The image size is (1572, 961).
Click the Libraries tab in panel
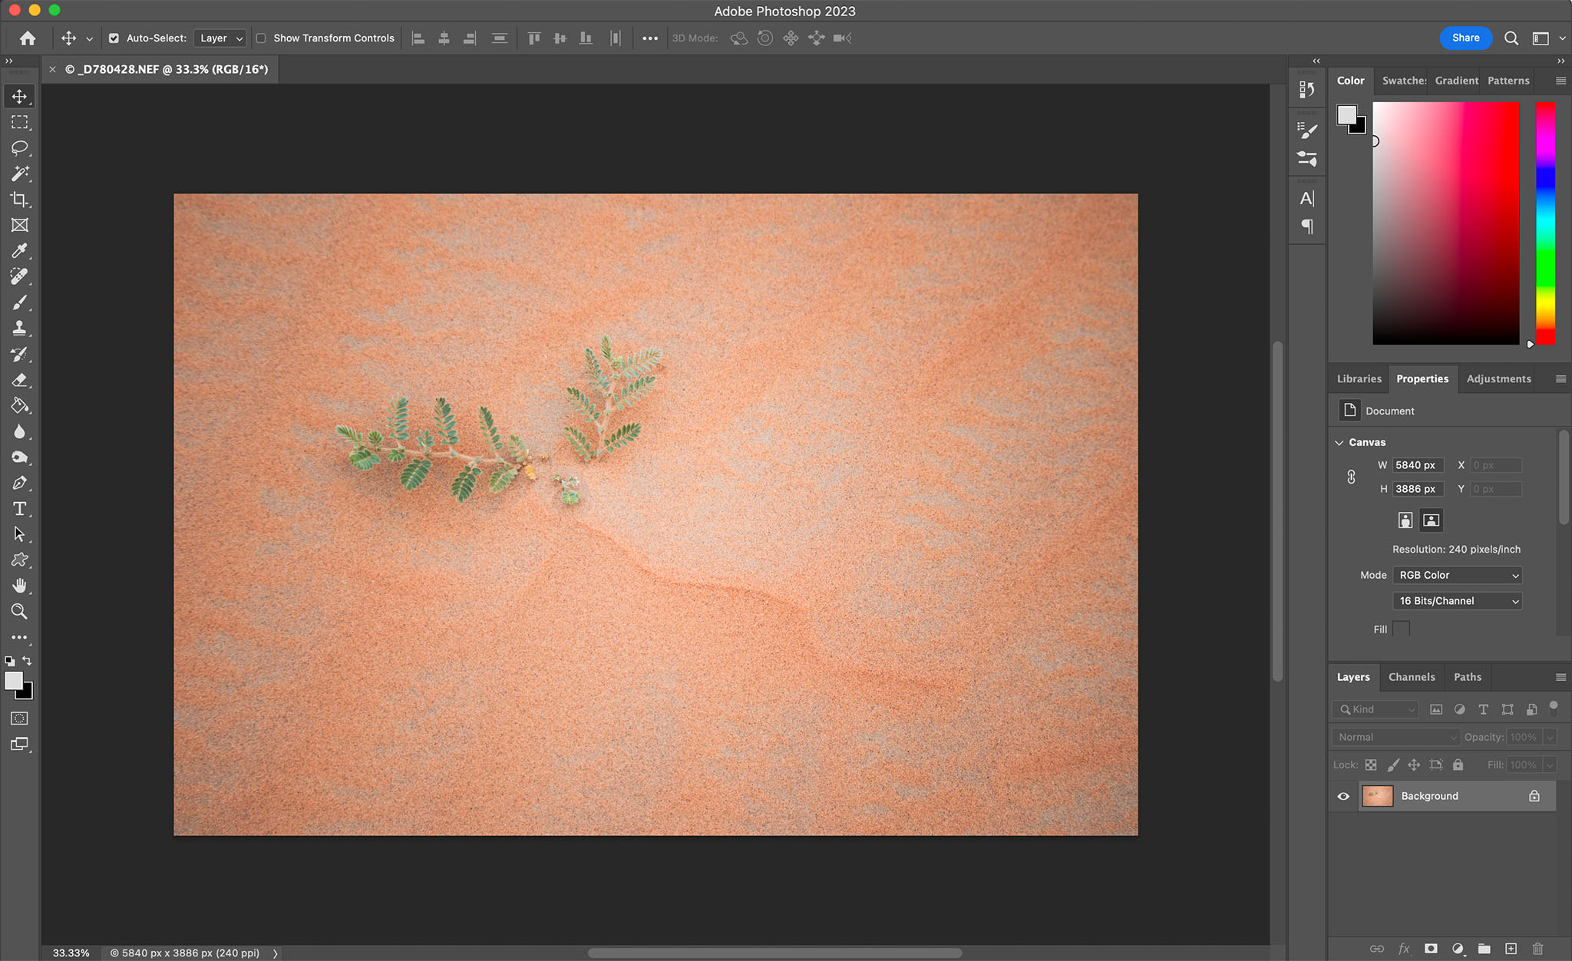point(1359,377)
